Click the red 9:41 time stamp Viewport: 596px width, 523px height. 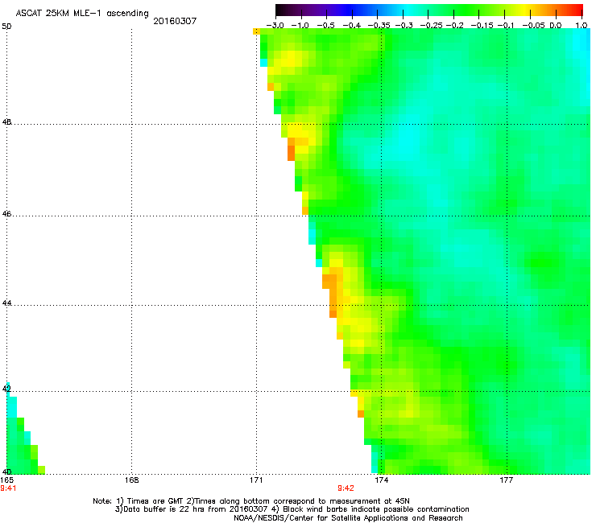coord(8,488)
